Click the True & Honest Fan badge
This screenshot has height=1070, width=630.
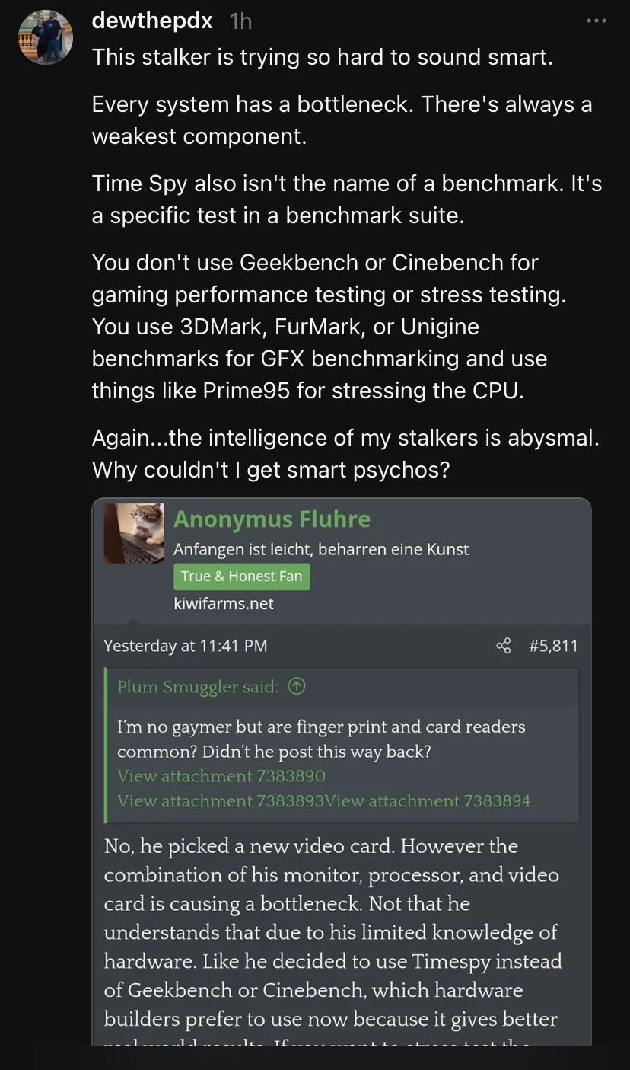click(x=241, y=577)
